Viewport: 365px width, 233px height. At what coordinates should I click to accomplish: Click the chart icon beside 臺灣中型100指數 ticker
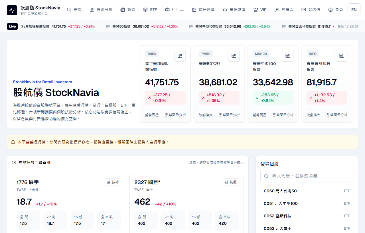[191, 26]
